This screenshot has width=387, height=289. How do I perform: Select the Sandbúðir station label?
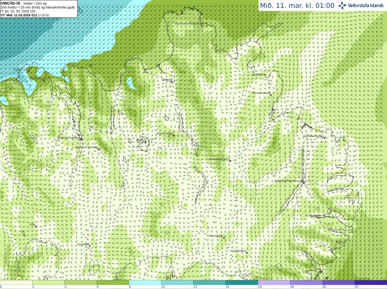[x=83, y=244]
